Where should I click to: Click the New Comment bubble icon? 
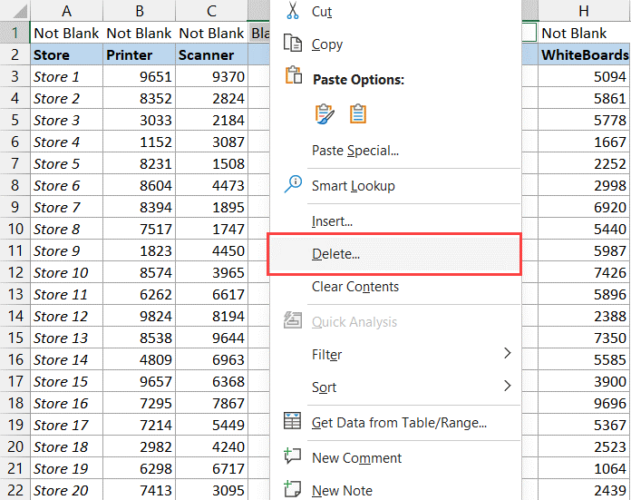292,456
